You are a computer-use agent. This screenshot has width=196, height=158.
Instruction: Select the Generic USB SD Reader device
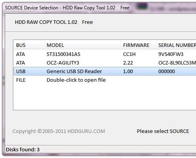[x=105, y=71]
